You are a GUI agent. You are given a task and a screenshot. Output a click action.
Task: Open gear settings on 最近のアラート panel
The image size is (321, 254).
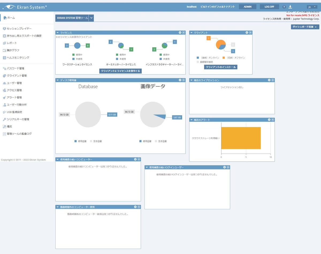[269, 120]
